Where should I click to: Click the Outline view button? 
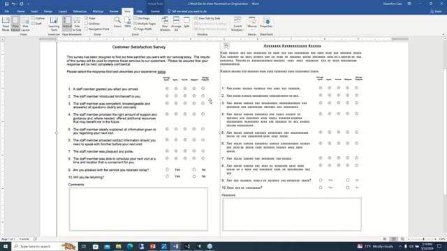click(x=38, y=18)
